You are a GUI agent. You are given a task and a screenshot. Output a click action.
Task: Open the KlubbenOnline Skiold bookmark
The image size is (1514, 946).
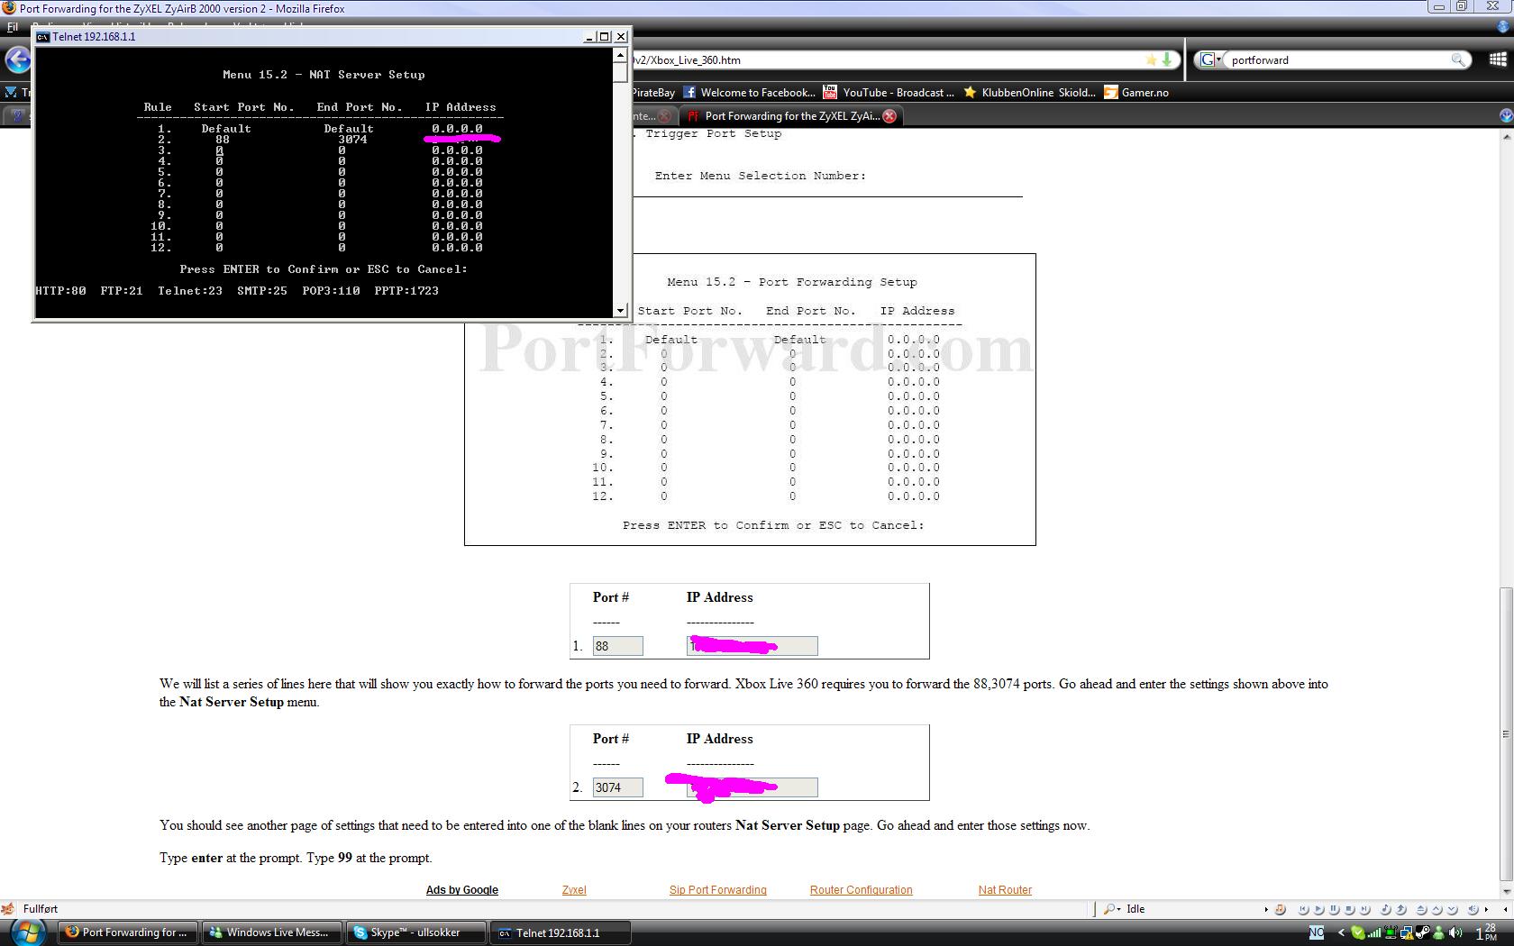[x=1029, y=92]
